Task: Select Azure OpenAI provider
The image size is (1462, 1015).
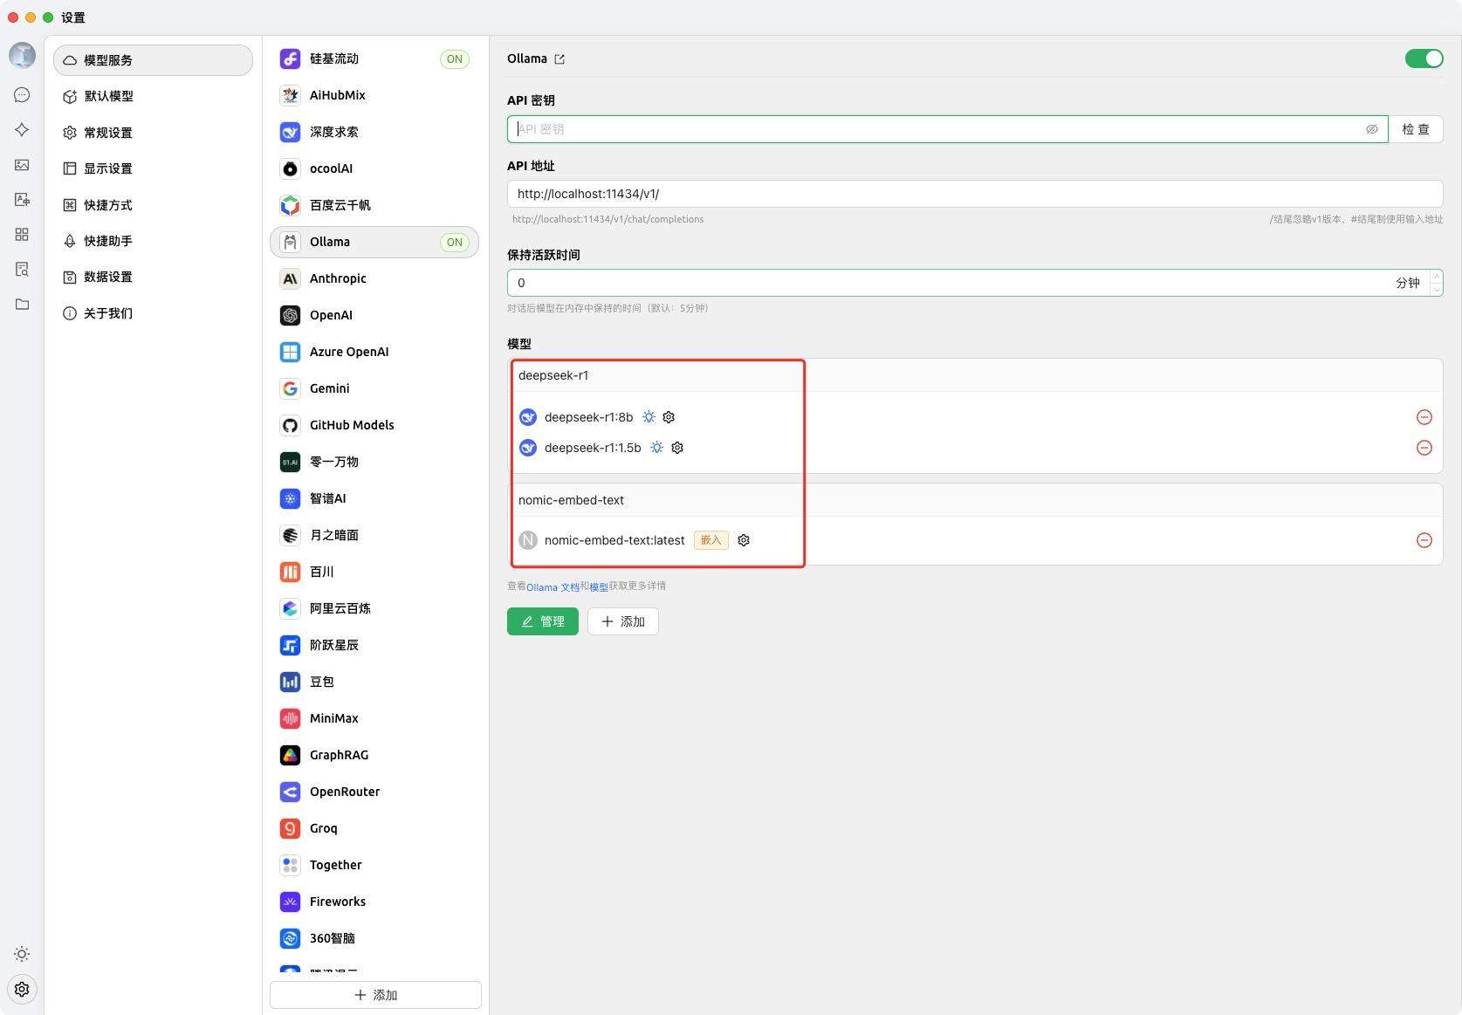Action: click(x=374, y=352)
